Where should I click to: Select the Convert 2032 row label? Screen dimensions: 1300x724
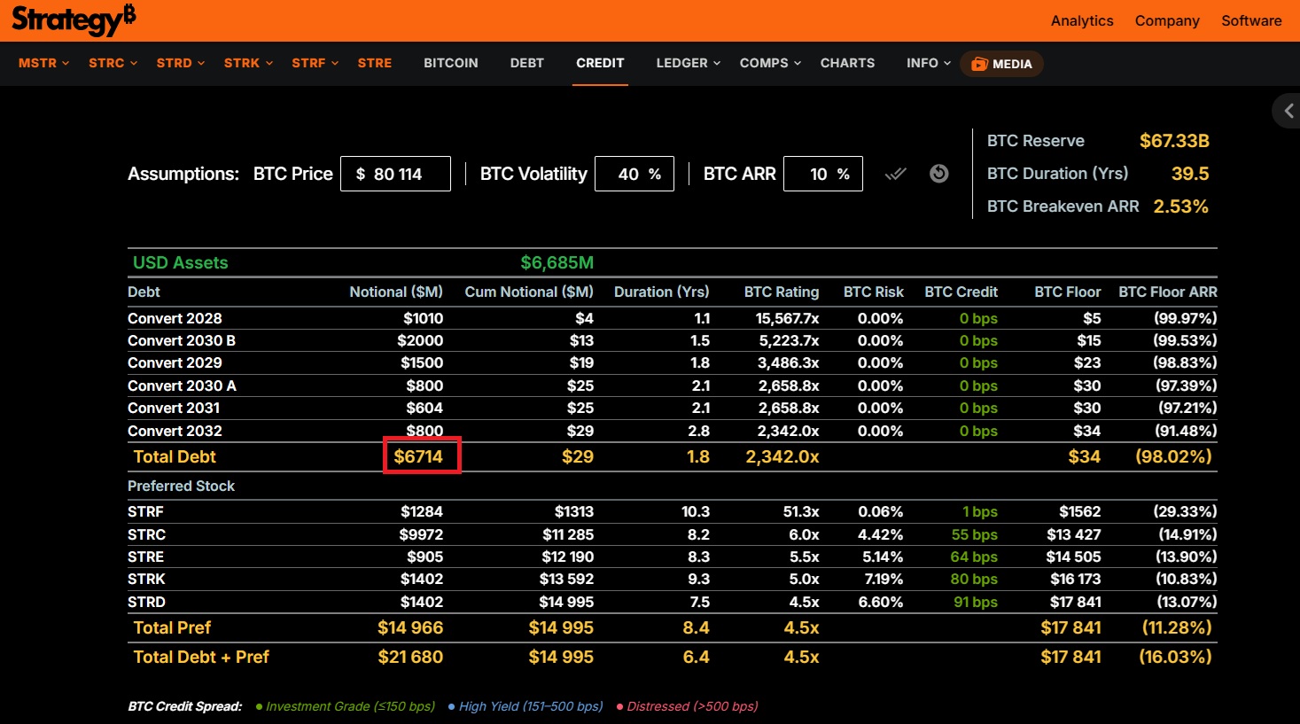click(x=175, y=431)
